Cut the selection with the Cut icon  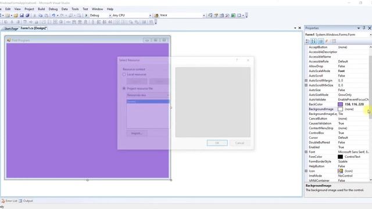(x=34, y=16)
